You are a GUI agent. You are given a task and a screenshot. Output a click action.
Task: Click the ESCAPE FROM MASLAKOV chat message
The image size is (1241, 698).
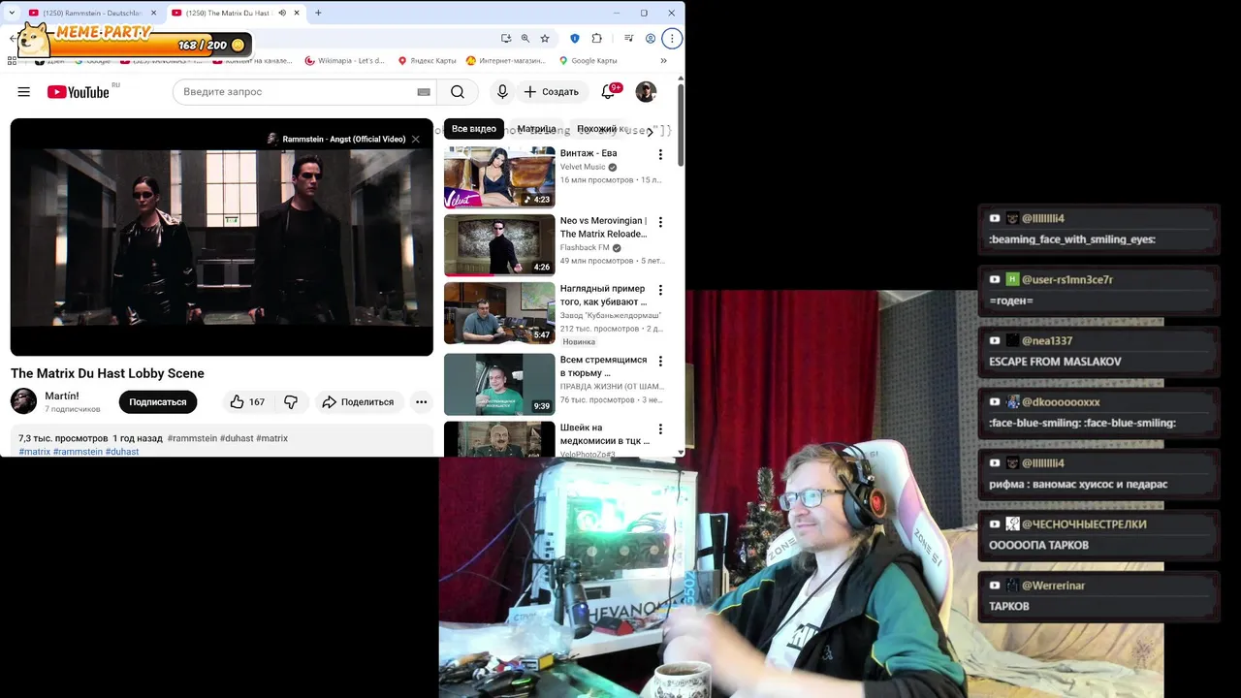(x=1055, y=362)
